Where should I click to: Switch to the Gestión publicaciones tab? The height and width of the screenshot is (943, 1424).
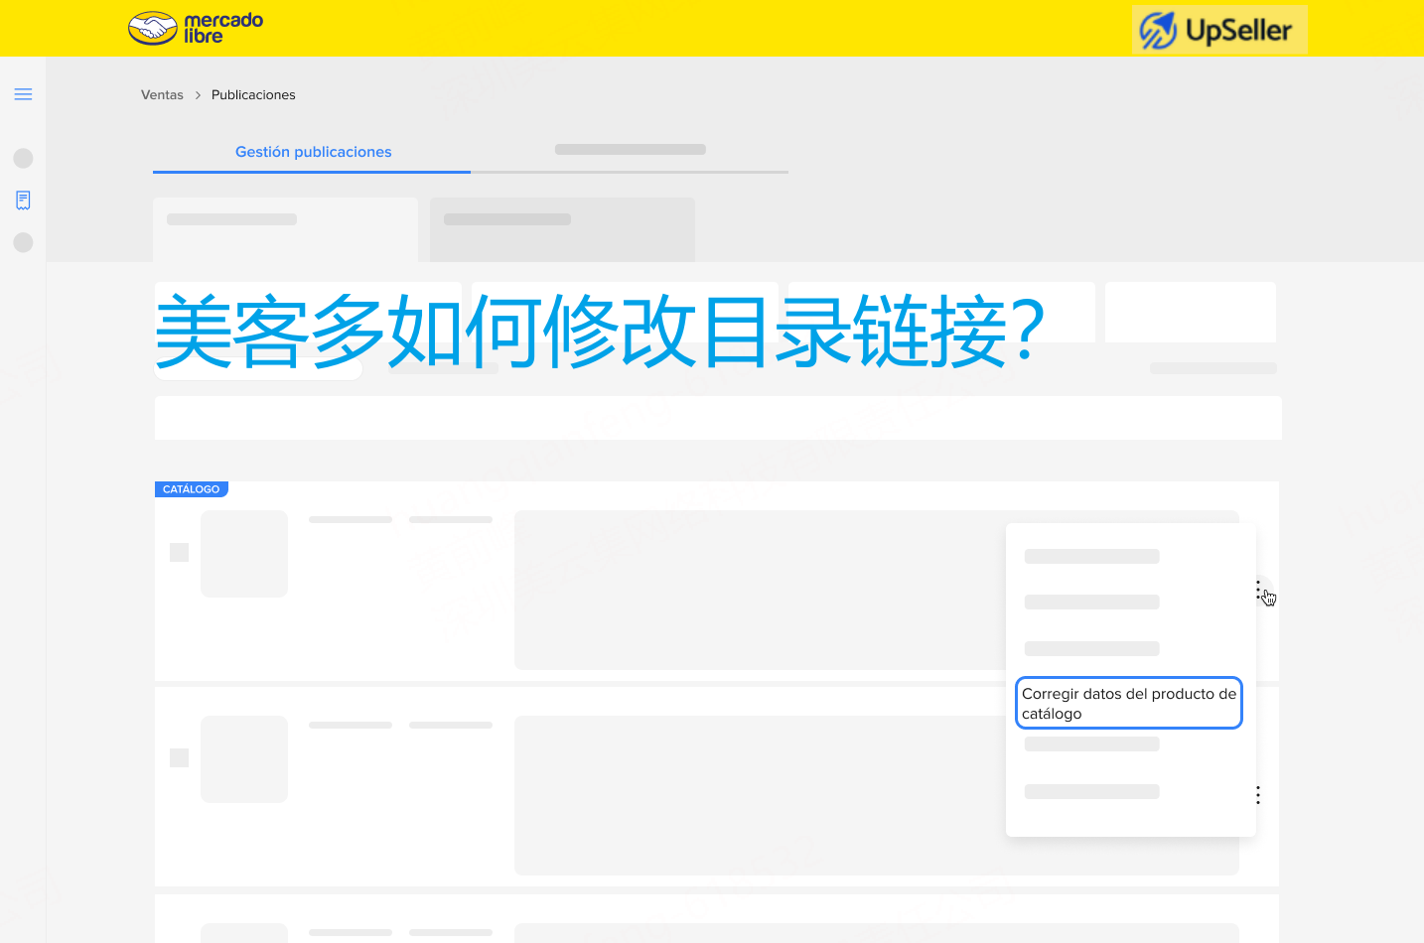(x=313, y=152)
